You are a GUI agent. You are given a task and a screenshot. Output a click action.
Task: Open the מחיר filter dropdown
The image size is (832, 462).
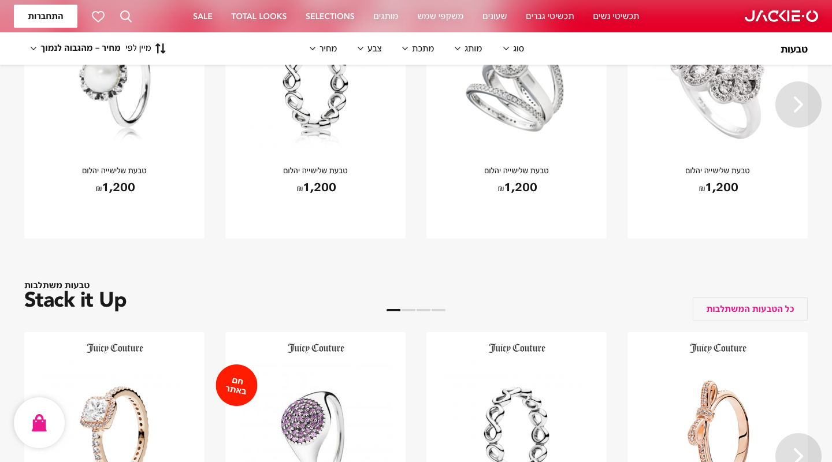pyautogui.click(x=323, y=49)
